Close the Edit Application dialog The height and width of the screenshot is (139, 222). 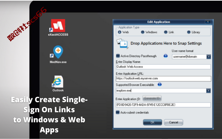click(x=208, y=22)
